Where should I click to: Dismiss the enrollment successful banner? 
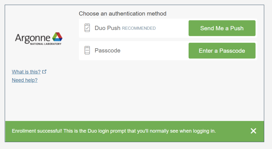[253, 131]
